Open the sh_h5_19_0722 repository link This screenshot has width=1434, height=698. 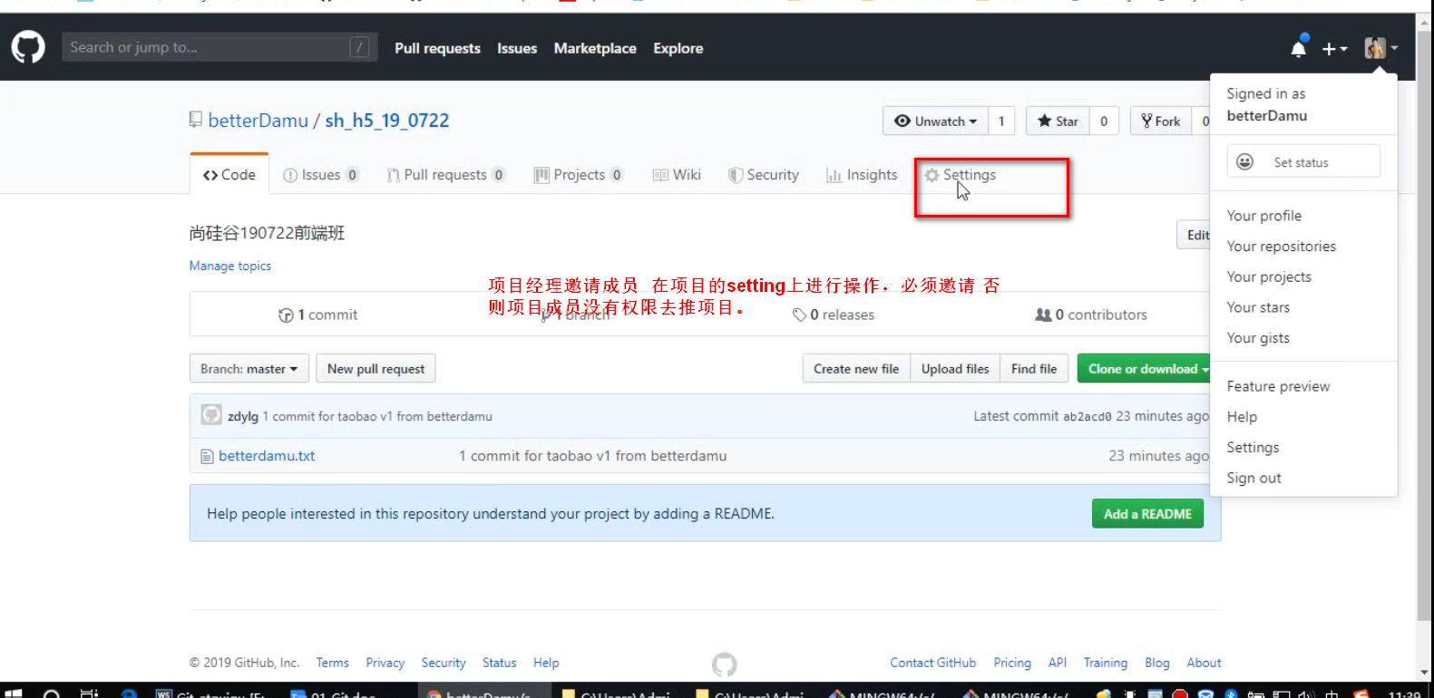tap(387, 121)
